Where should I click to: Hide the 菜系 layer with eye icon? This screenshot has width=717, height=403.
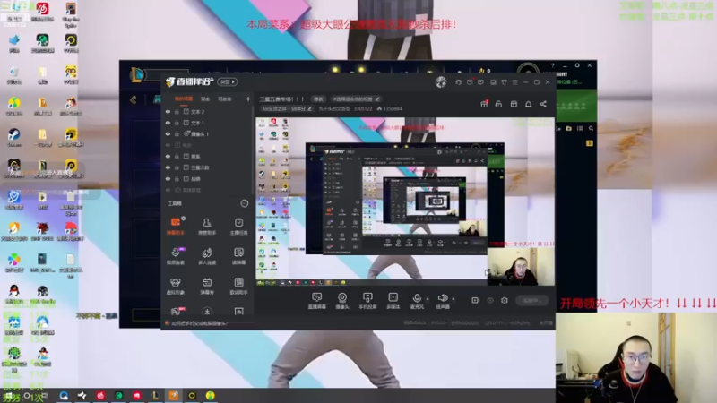tap(168, 156)
